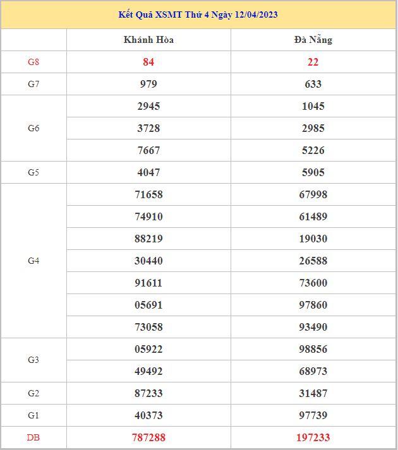The width and height of the screenshot is (398, 450).
Task: Click Khánh Hòa special prize 787288
Action: [148, 437]
